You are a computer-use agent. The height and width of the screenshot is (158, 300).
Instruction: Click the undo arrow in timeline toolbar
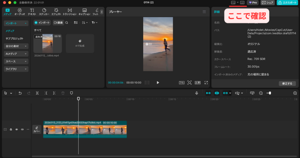click(x=20, y=93)
